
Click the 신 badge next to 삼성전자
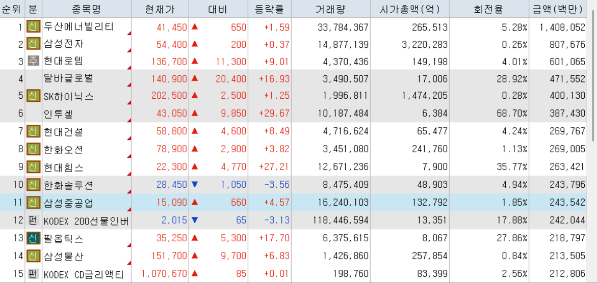(33, 44)
